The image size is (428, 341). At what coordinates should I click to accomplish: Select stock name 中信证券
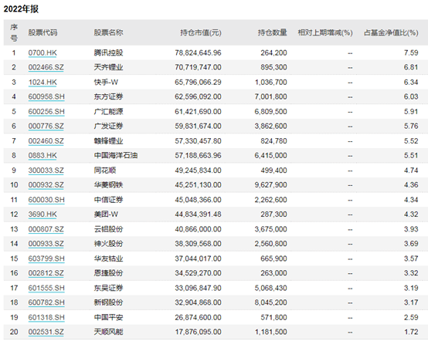tap(108, 200)
